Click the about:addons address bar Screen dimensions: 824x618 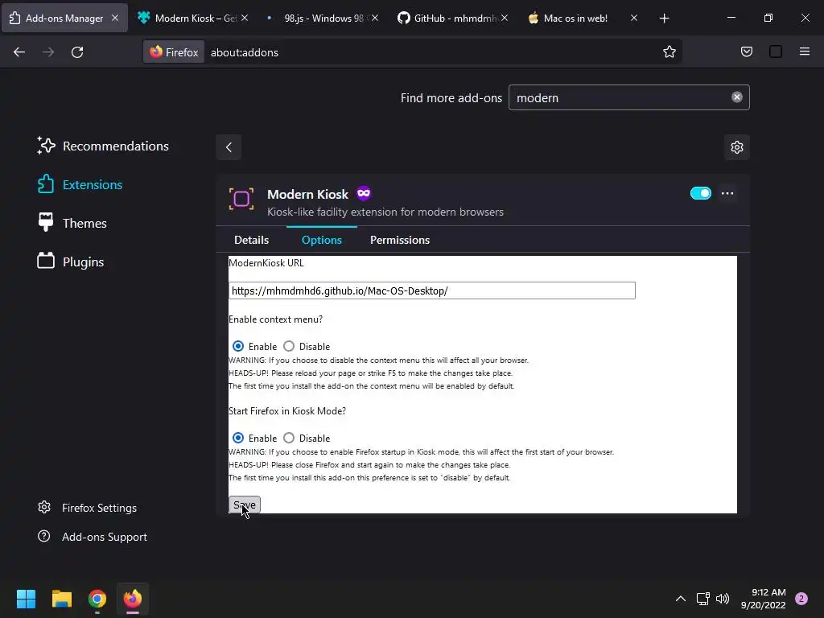[x=431, y=52]
